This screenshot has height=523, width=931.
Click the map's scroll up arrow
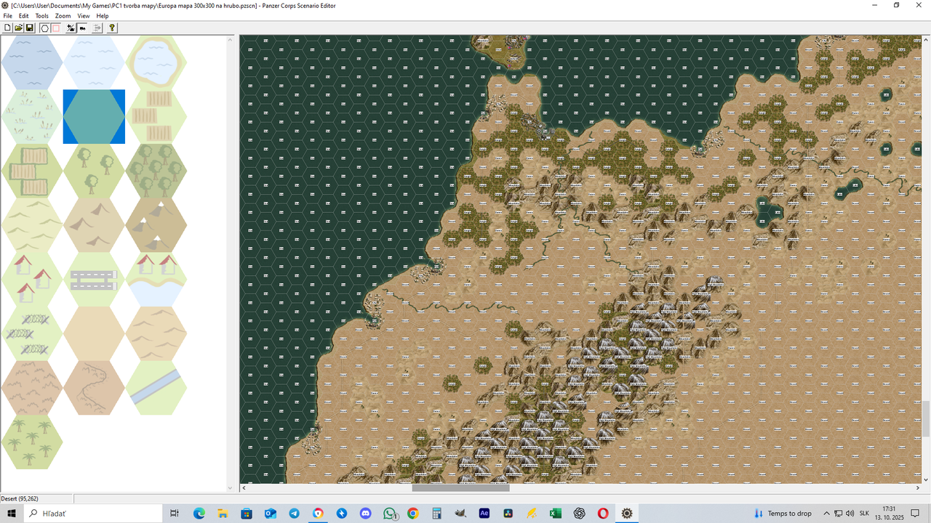point(926,39)
